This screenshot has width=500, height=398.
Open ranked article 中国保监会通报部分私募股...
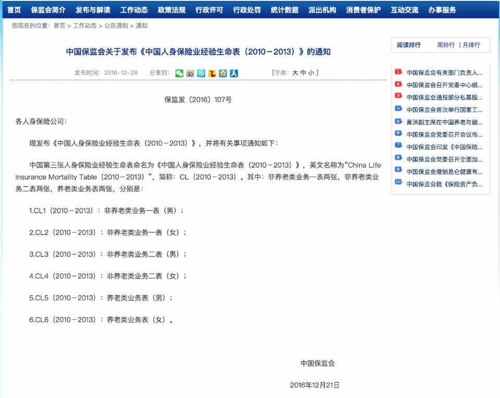(x=444, y=97)
